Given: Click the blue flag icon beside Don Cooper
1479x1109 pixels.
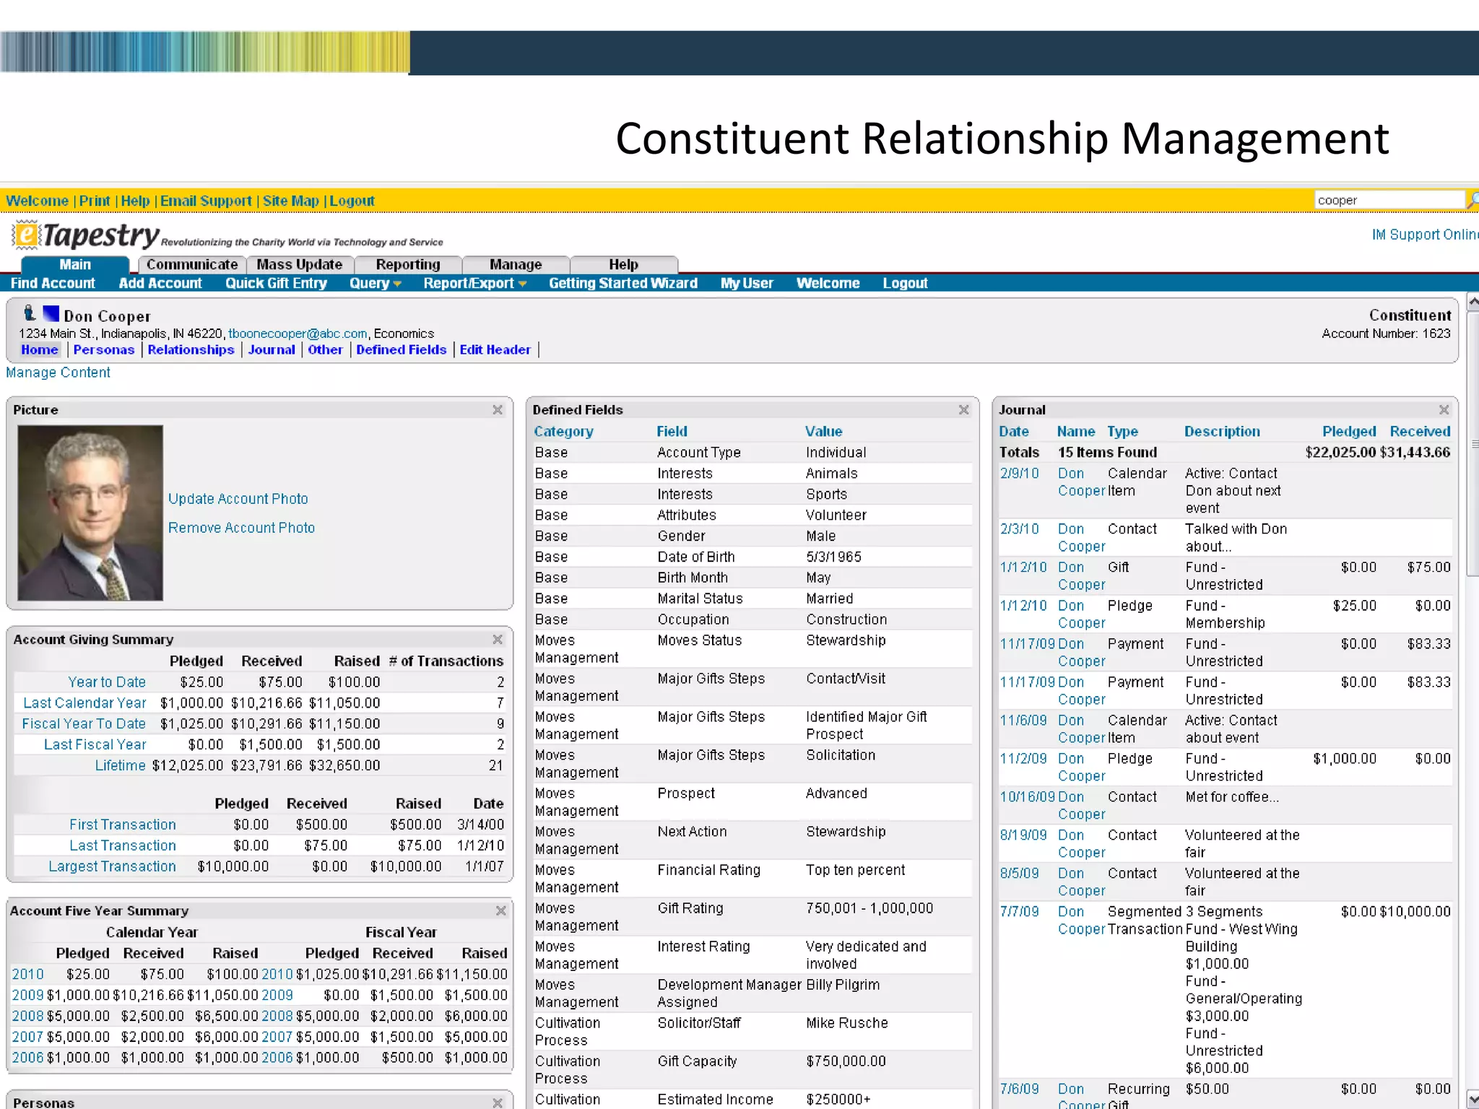Looking at the screenshot, I should 51,313.
